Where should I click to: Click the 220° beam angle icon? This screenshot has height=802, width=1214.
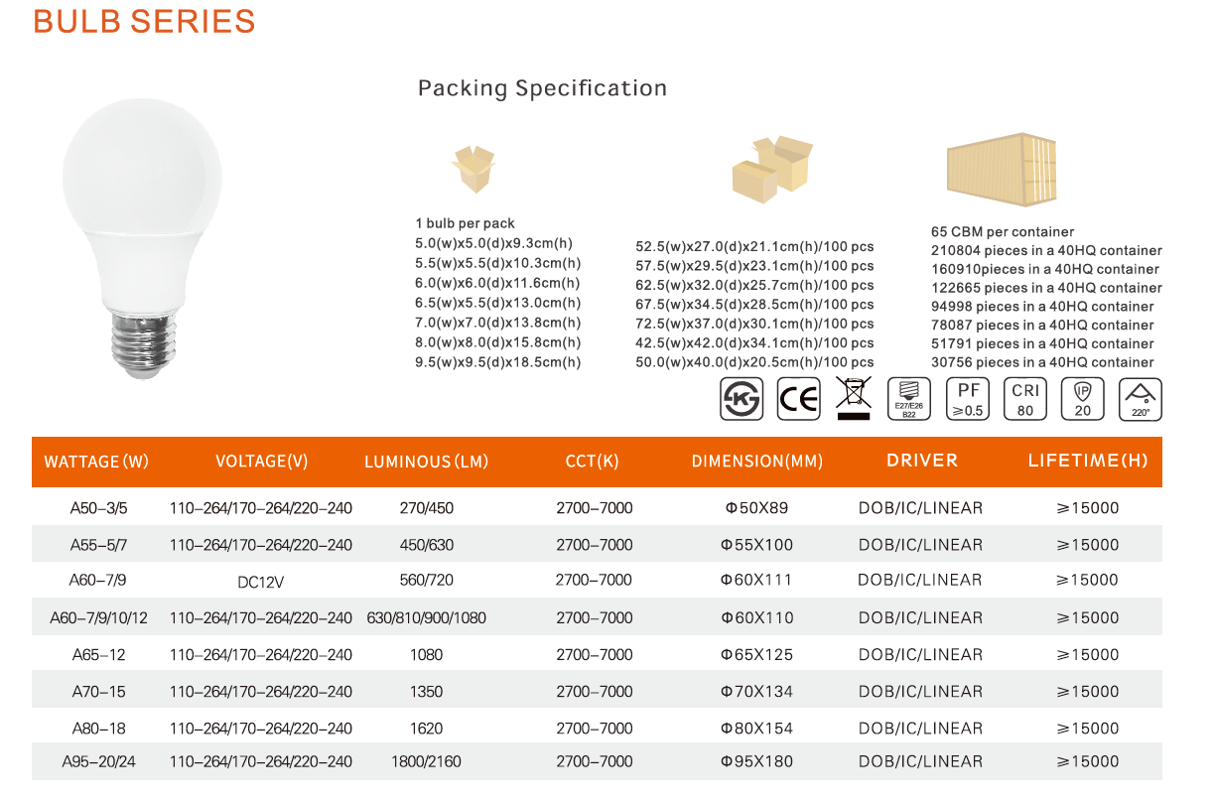pyautogui.click(x=1141, y=399)
